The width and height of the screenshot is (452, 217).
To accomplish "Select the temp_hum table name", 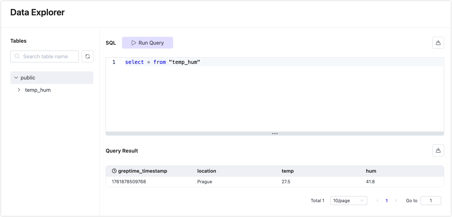I will [38, 90].
